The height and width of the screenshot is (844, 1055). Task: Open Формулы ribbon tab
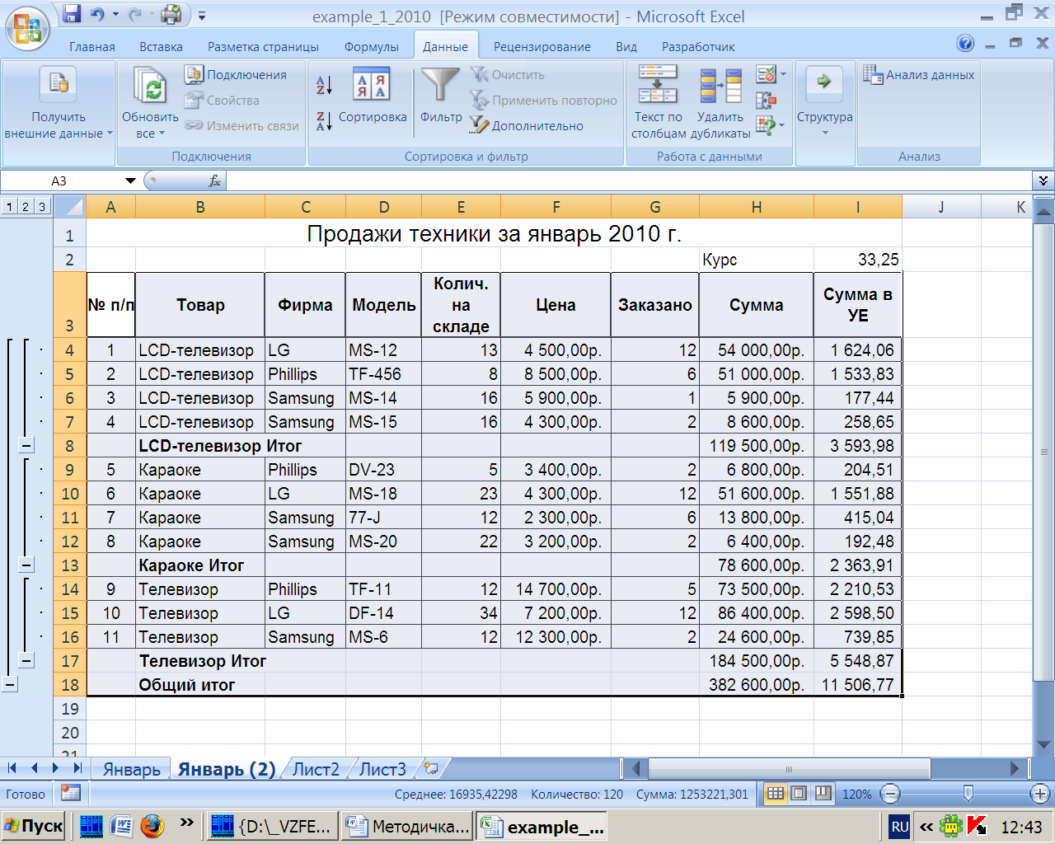[x=372, y=47]
